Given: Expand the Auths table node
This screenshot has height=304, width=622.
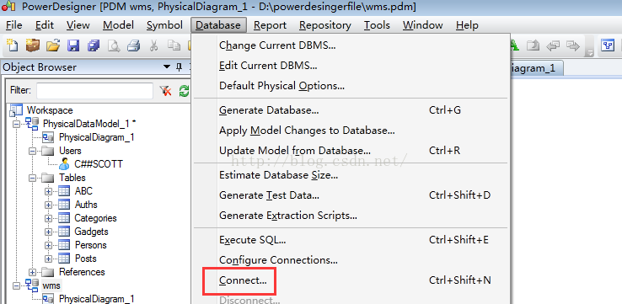Looking at the screenshot, I should tap(48, 205).
